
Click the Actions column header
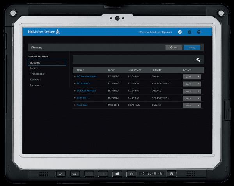click(x=187, y=70)
